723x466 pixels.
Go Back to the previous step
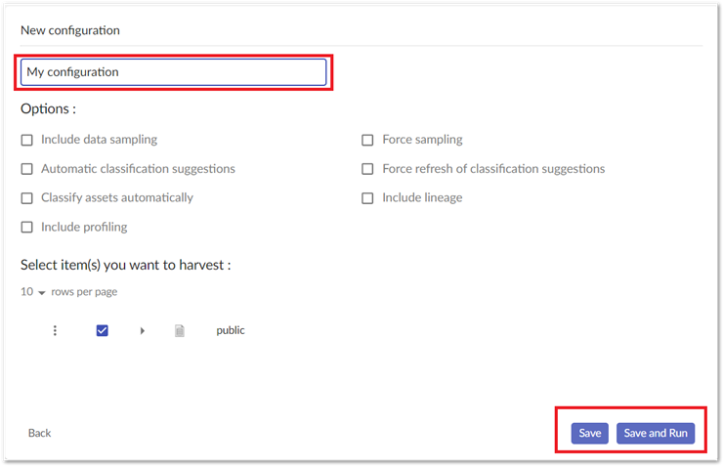(x=40, y=433)
